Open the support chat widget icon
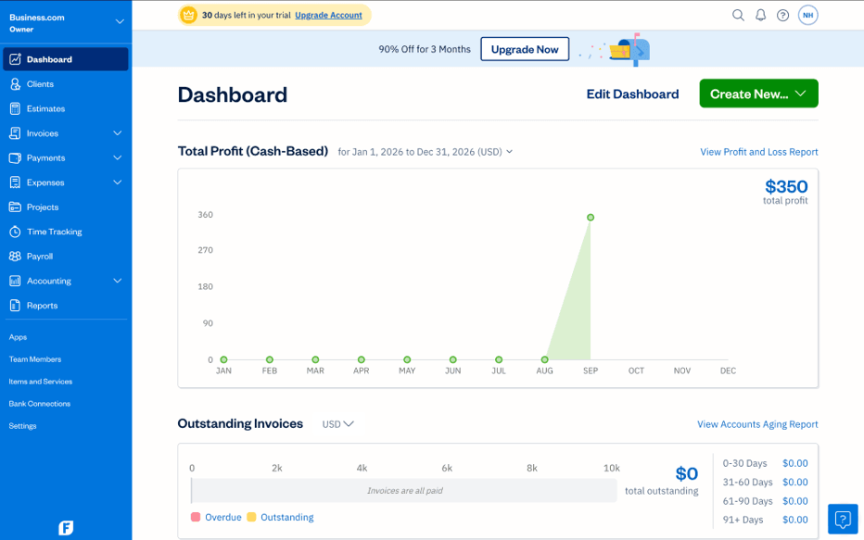 point(843,519)
